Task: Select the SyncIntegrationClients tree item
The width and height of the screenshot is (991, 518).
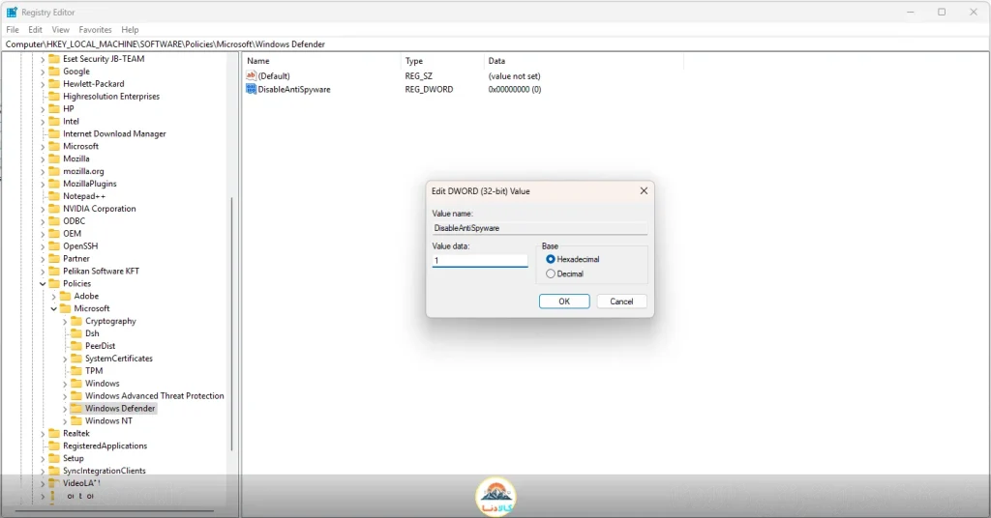Action: pyautogui.click(x=105, y=471)
